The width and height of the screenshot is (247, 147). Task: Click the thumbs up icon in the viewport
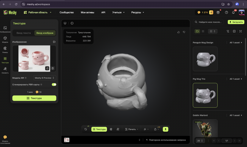pyautogui.click(x=179, y=32)
